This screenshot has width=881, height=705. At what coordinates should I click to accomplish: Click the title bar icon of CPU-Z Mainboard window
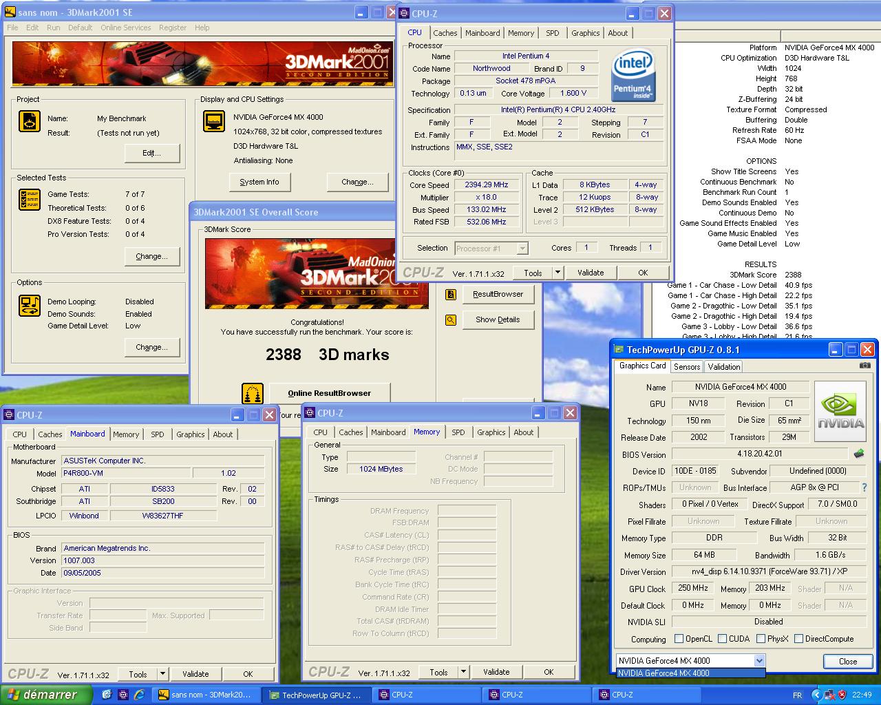point(9,415)
